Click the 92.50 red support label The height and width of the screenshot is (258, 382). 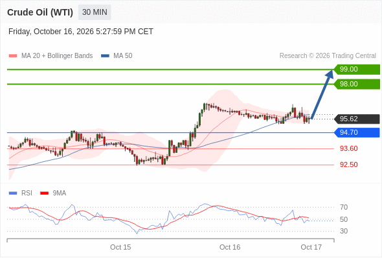pyautogui.click(x=349, y=164)
